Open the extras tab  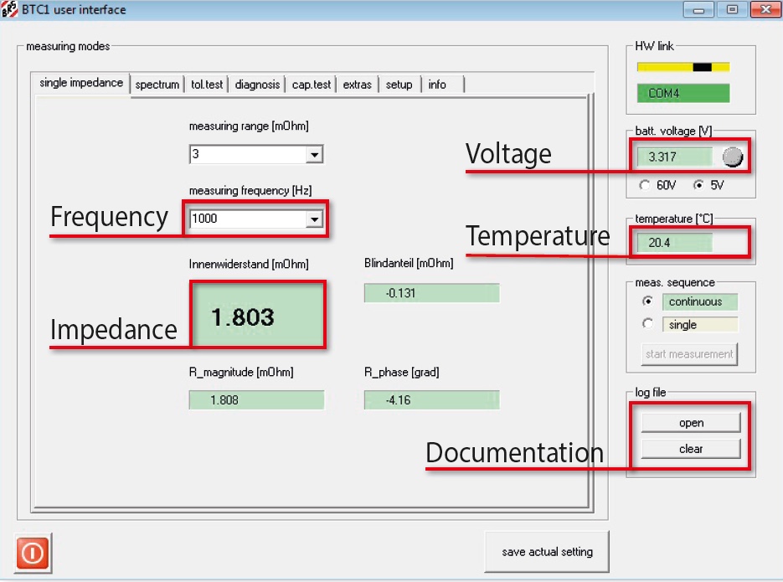tap(357, 85)
